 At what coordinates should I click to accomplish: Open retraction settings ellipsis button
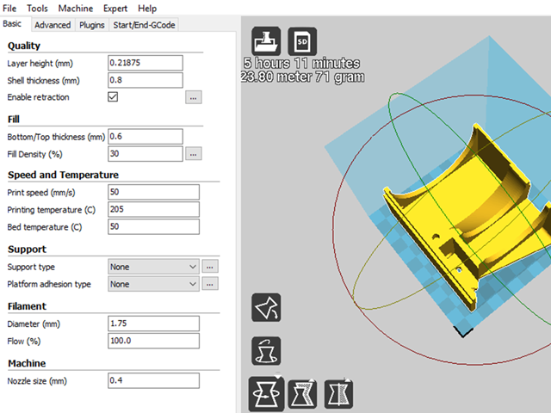(x=193, y=97)
